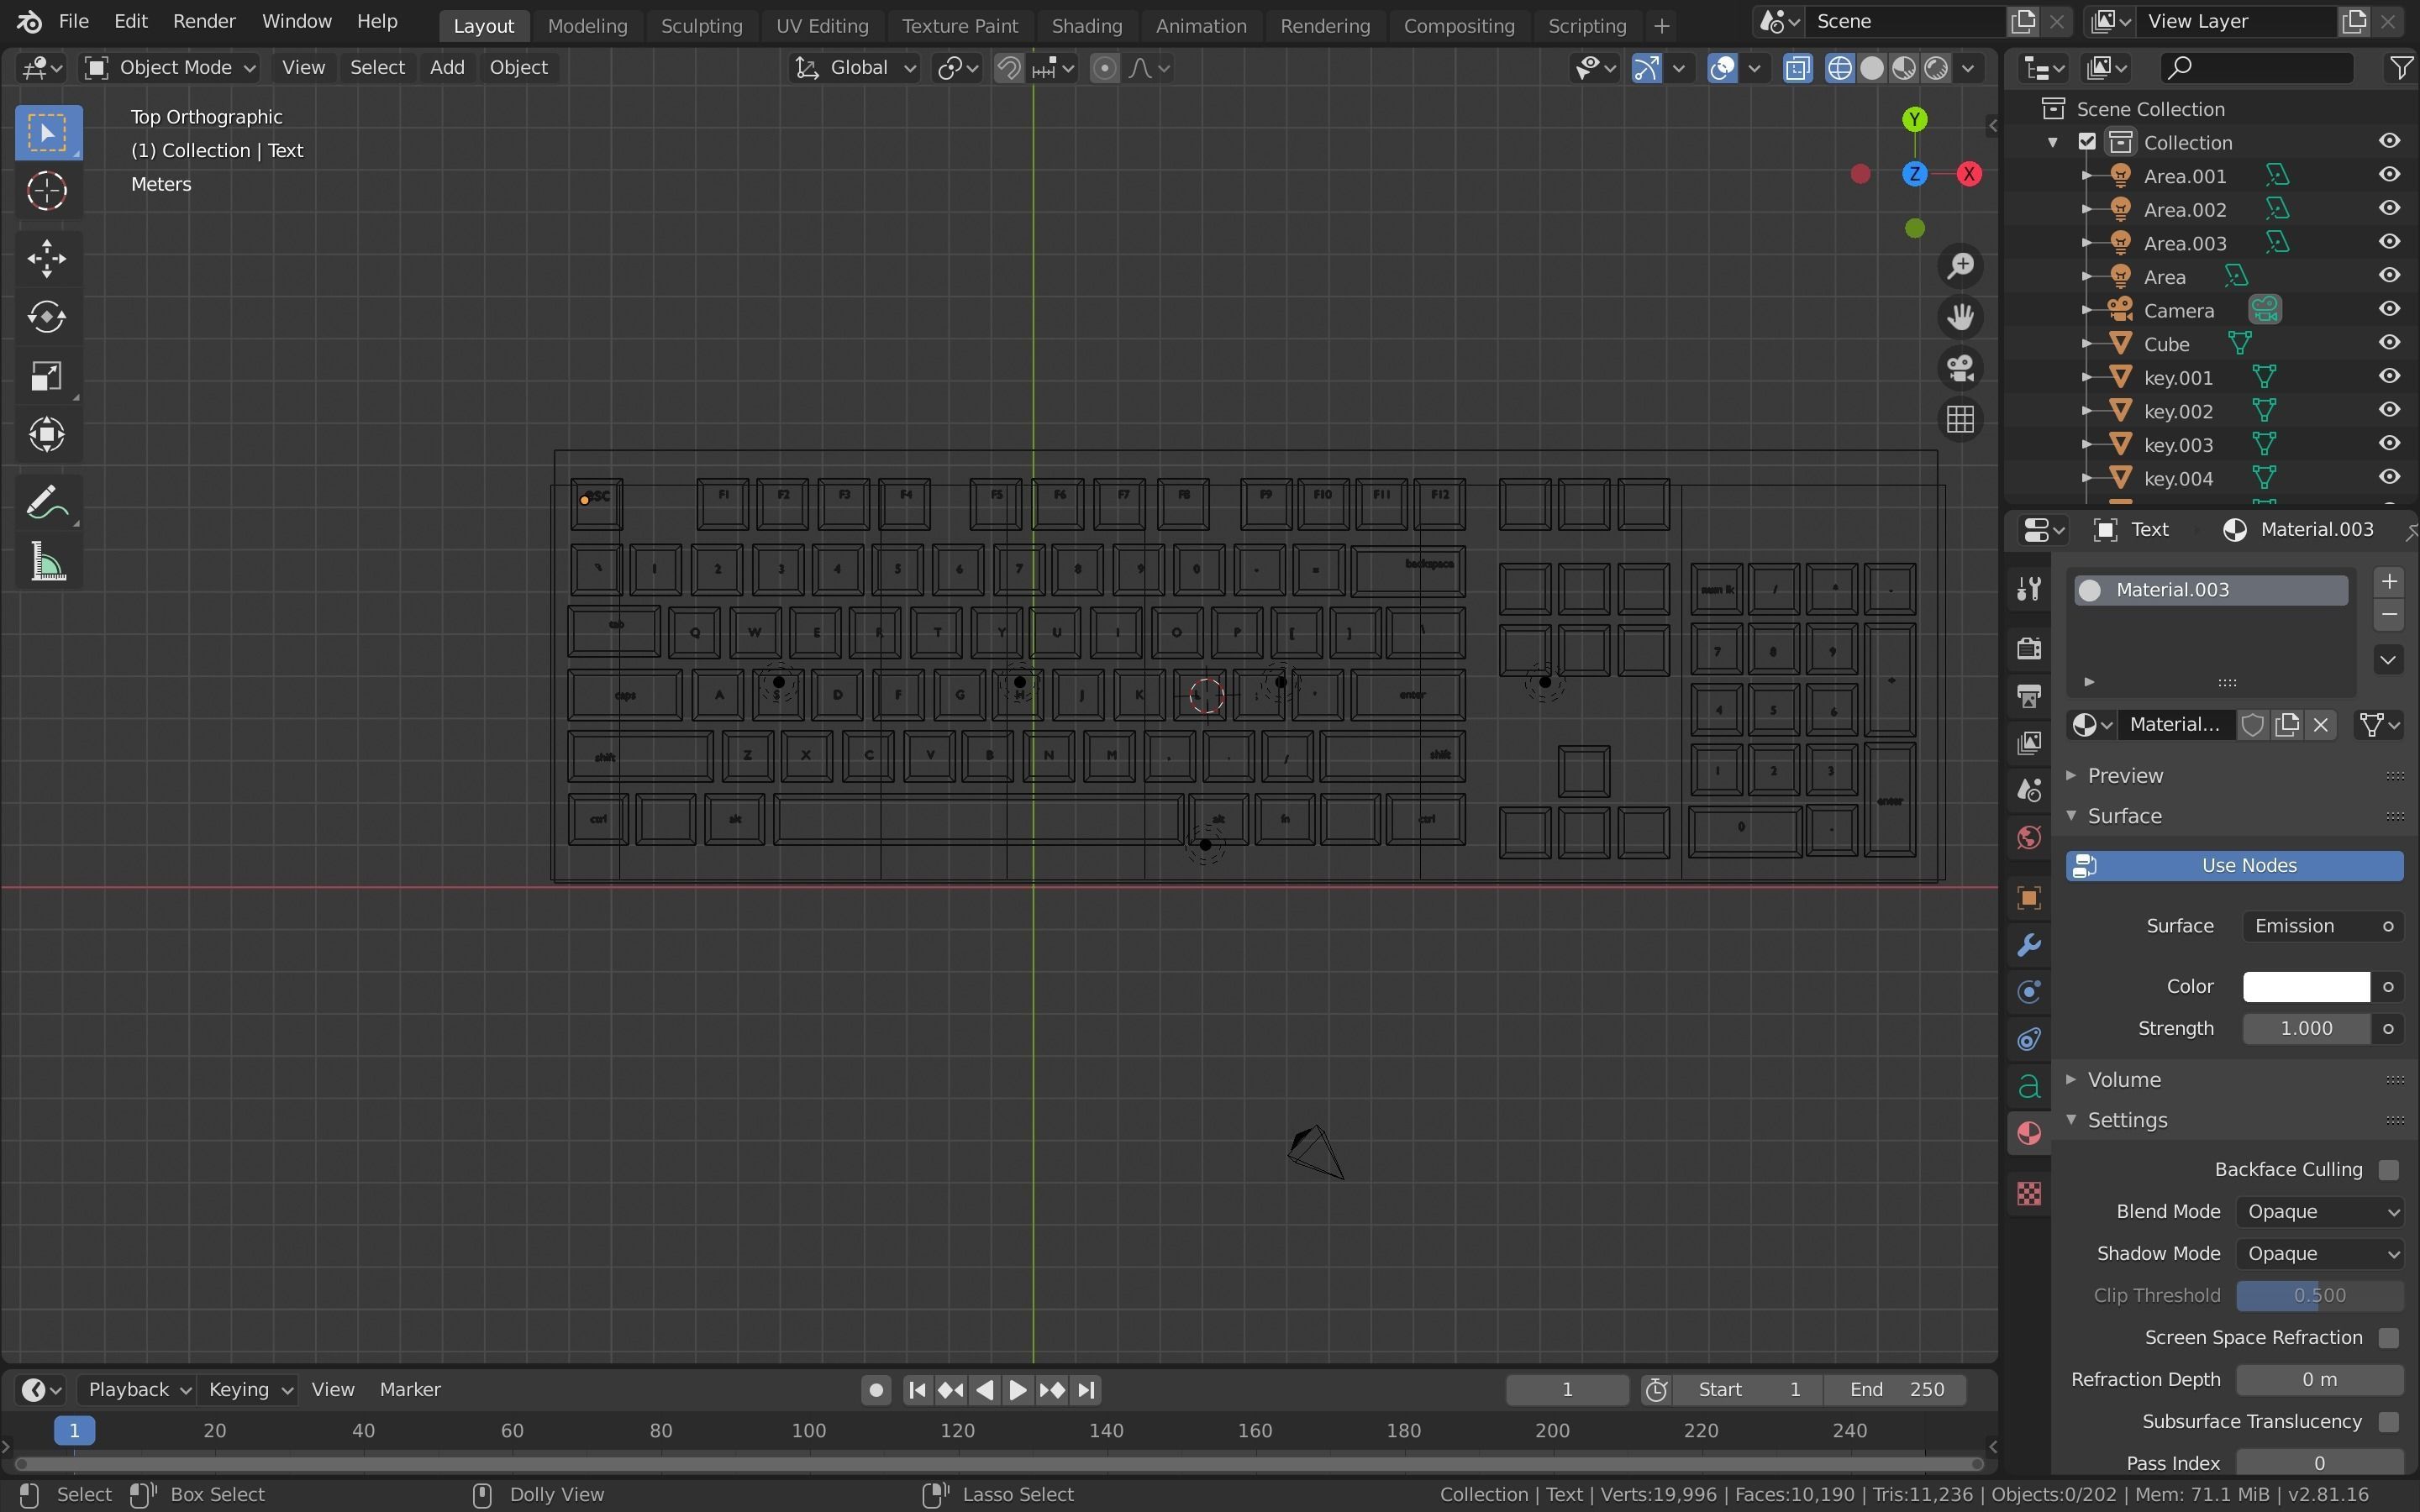Adjust the Strength value field
The image size is (2420, 1512).
[2306, 1028]
